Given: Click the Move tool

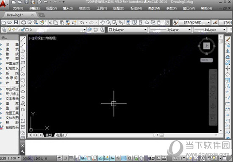Looking at the screenshot, I should pyautogui.click(x=227, y=68).
